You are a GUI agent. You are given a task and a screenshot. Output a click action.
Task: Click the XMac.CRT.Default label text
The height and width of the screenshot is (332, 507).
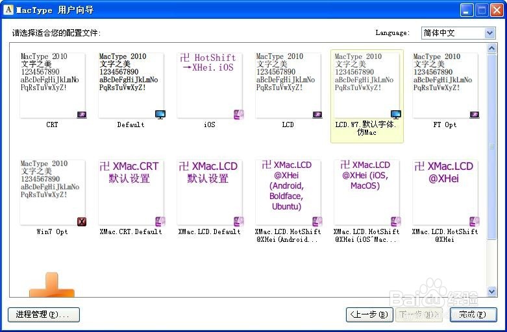click(130, 231)
